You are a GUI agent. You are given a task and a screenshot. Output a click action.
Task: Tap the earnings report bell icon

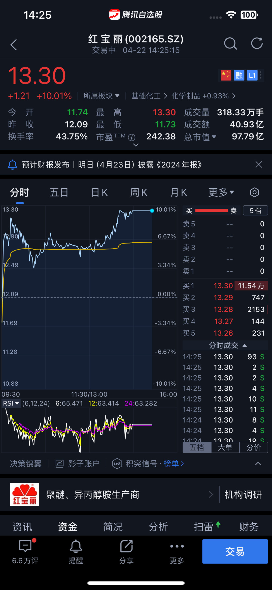click(x=12, y=165)
